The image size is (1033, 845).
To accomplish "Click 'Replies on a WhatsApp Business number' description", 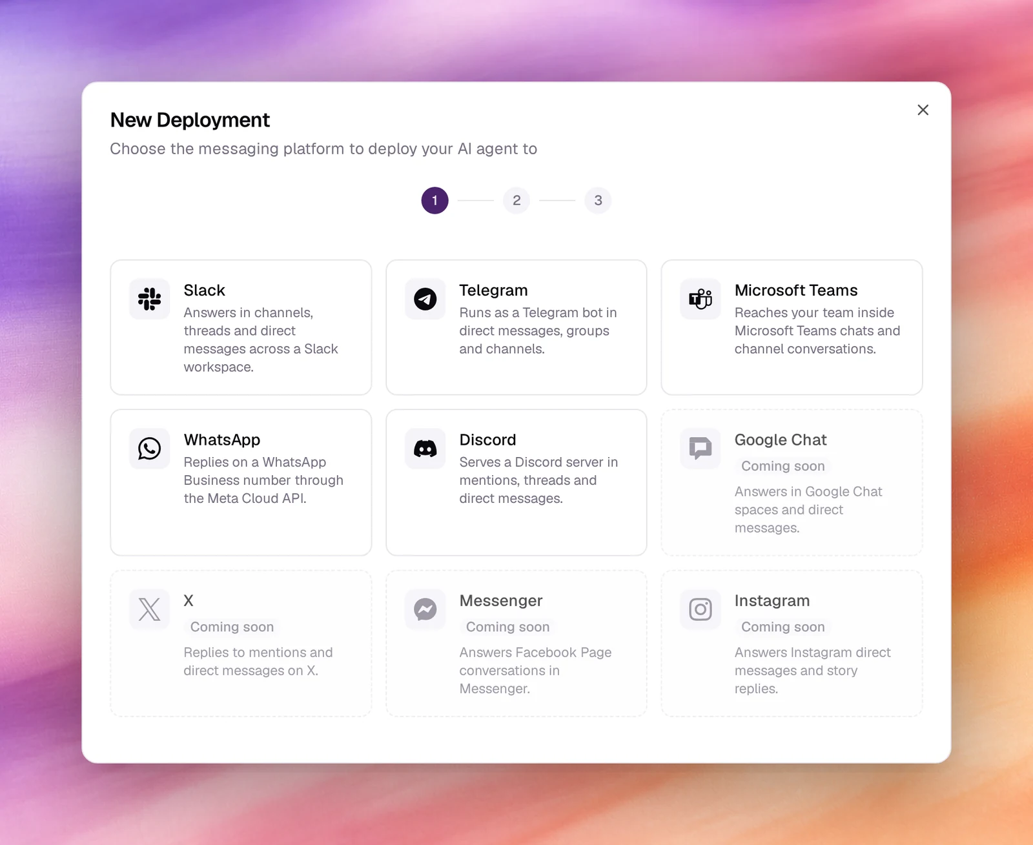I will tap(263, 480).
